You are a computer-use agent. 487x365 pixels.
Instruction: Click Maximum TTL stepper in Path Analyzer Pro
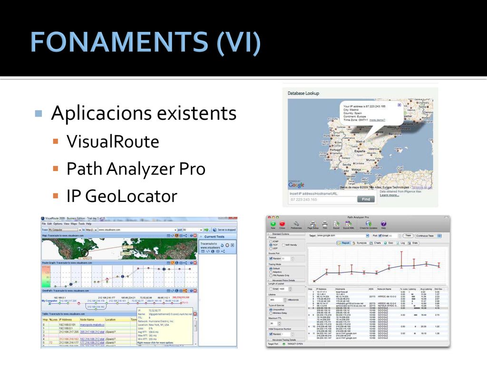[x=280, y=323]
